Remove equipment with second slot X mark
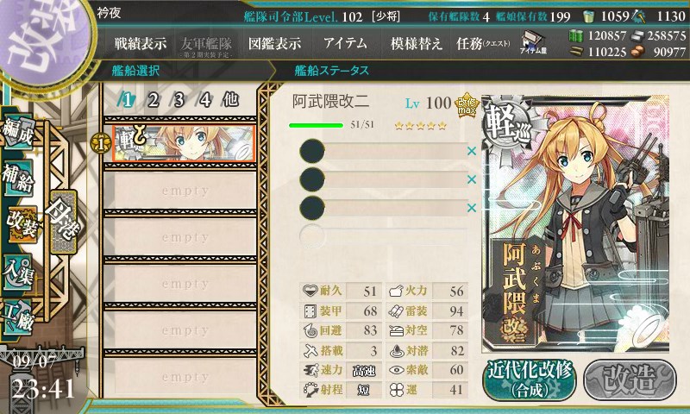Image resolution: width=690 pixels, height=414 pixels. pos(472,179)
